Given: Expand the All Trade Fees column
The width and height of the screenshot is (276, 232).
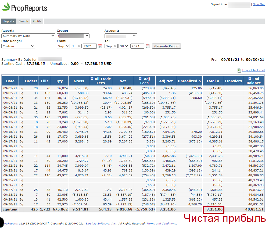Looking at the screenshot, I should point(92,79).
